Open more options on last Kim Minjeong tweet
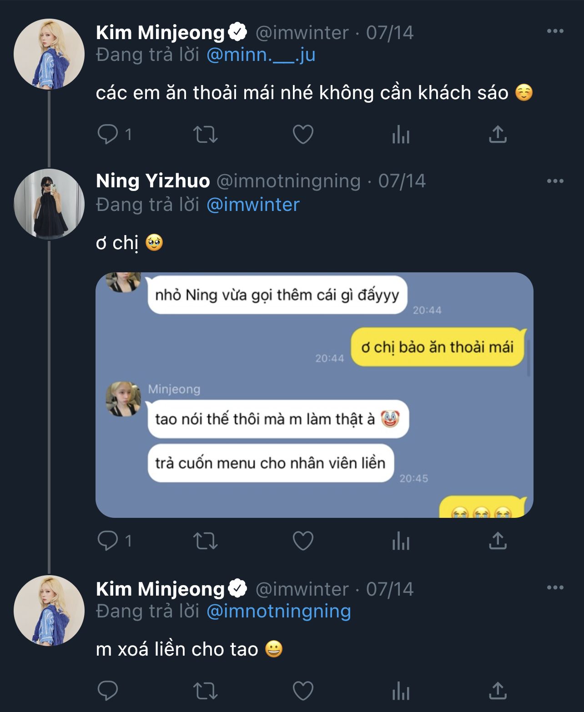 [555, 588]
